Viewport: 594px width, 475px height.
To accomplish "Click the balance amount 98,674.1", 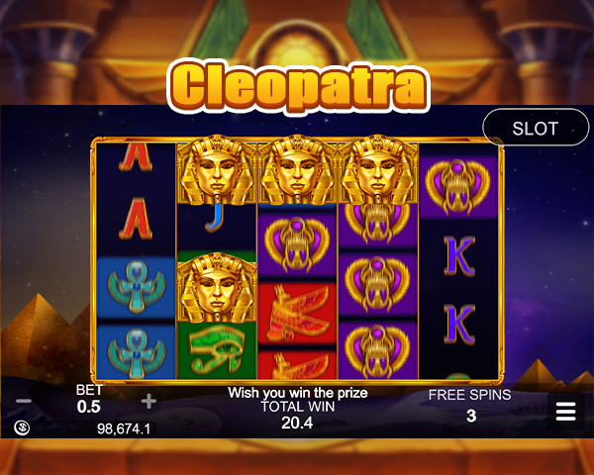I will pos(124,428).
